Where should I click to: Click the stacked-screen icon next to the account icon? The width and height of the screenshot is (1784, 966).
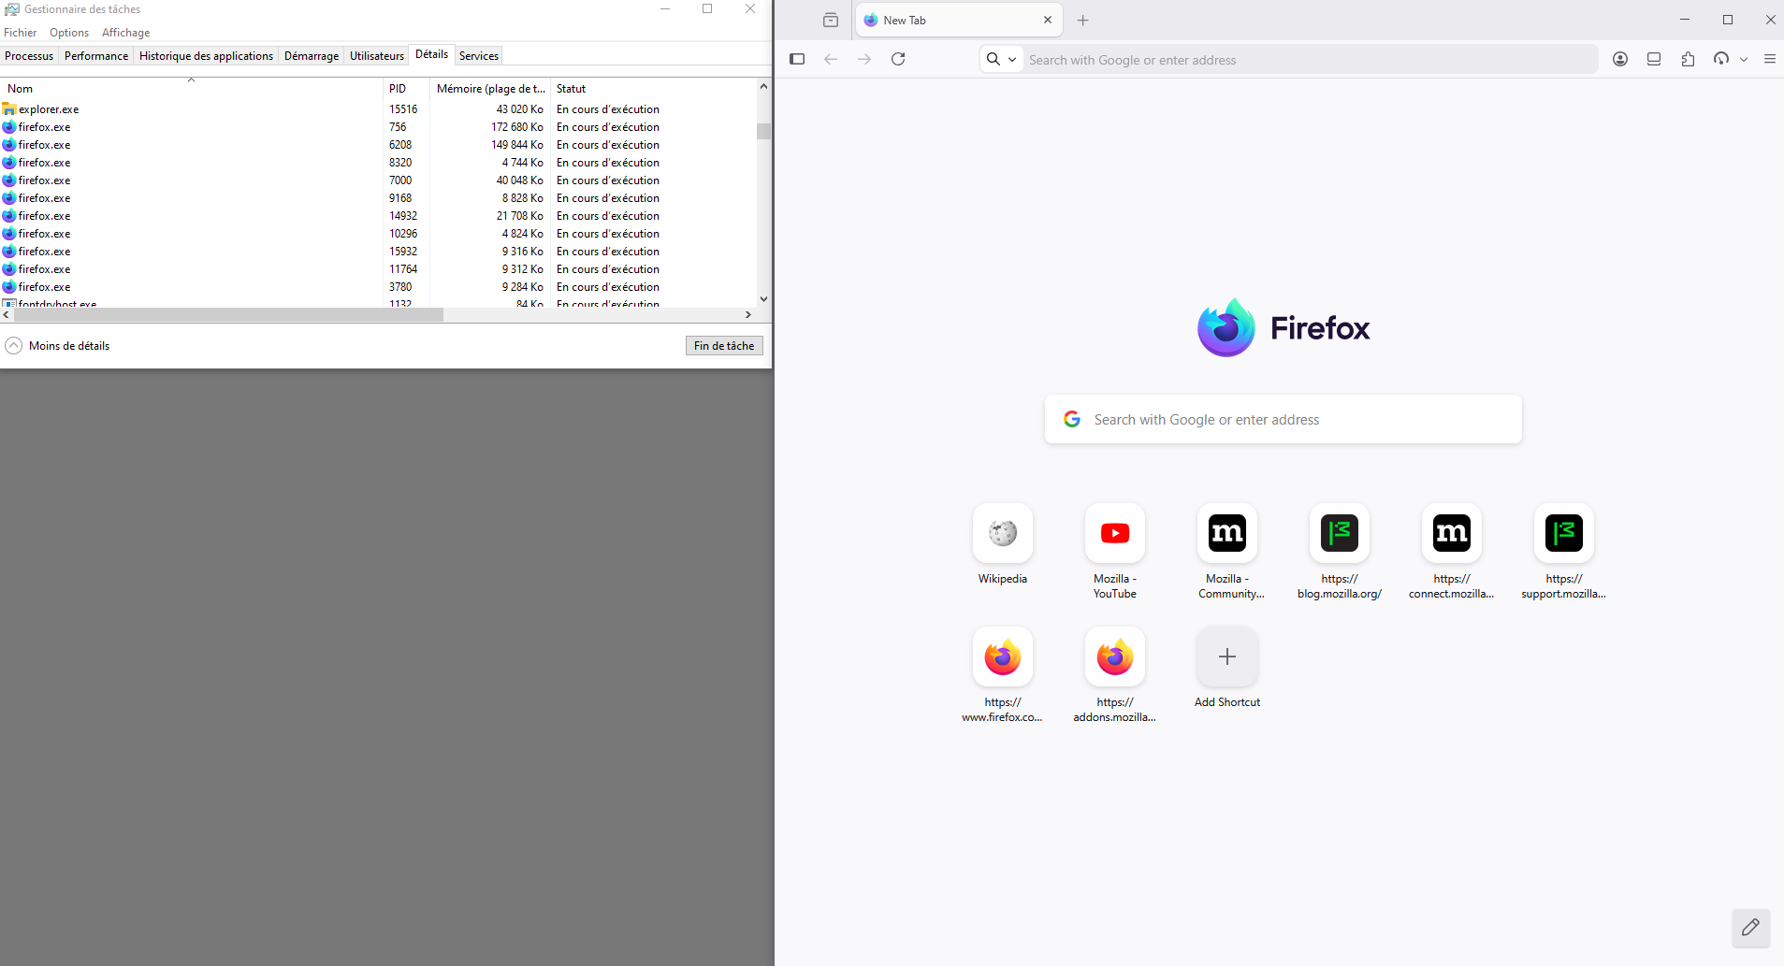tap(1654, 59)
